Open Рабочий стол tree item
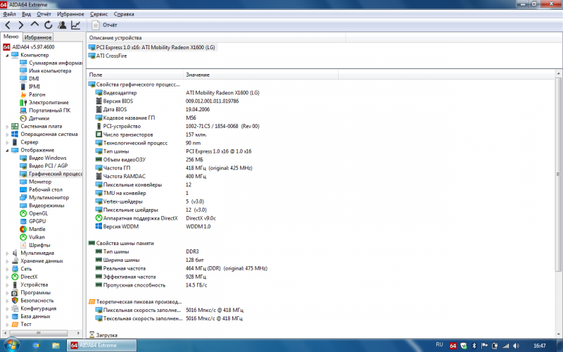Image resolution: width=563 pixels, height=352 pixels. pos(42,189)
